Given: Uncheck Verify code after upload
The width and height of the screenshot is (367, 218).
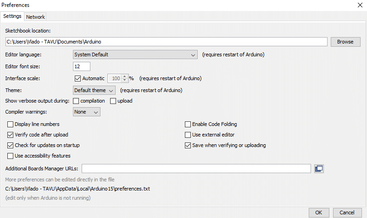Looking at the screenshot, I should pyautogui.click(x=11, y=135).
